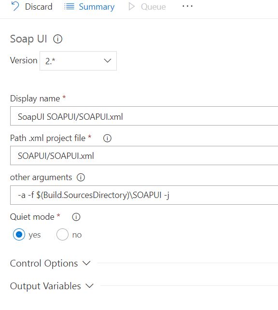
Task: Click the Summary toolbar label
Action: [97, 7]
